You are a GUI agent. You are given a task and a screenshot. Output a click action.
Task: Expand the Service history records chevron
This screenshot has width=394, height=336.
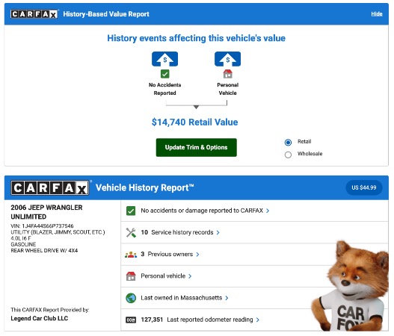pos(218,233)
